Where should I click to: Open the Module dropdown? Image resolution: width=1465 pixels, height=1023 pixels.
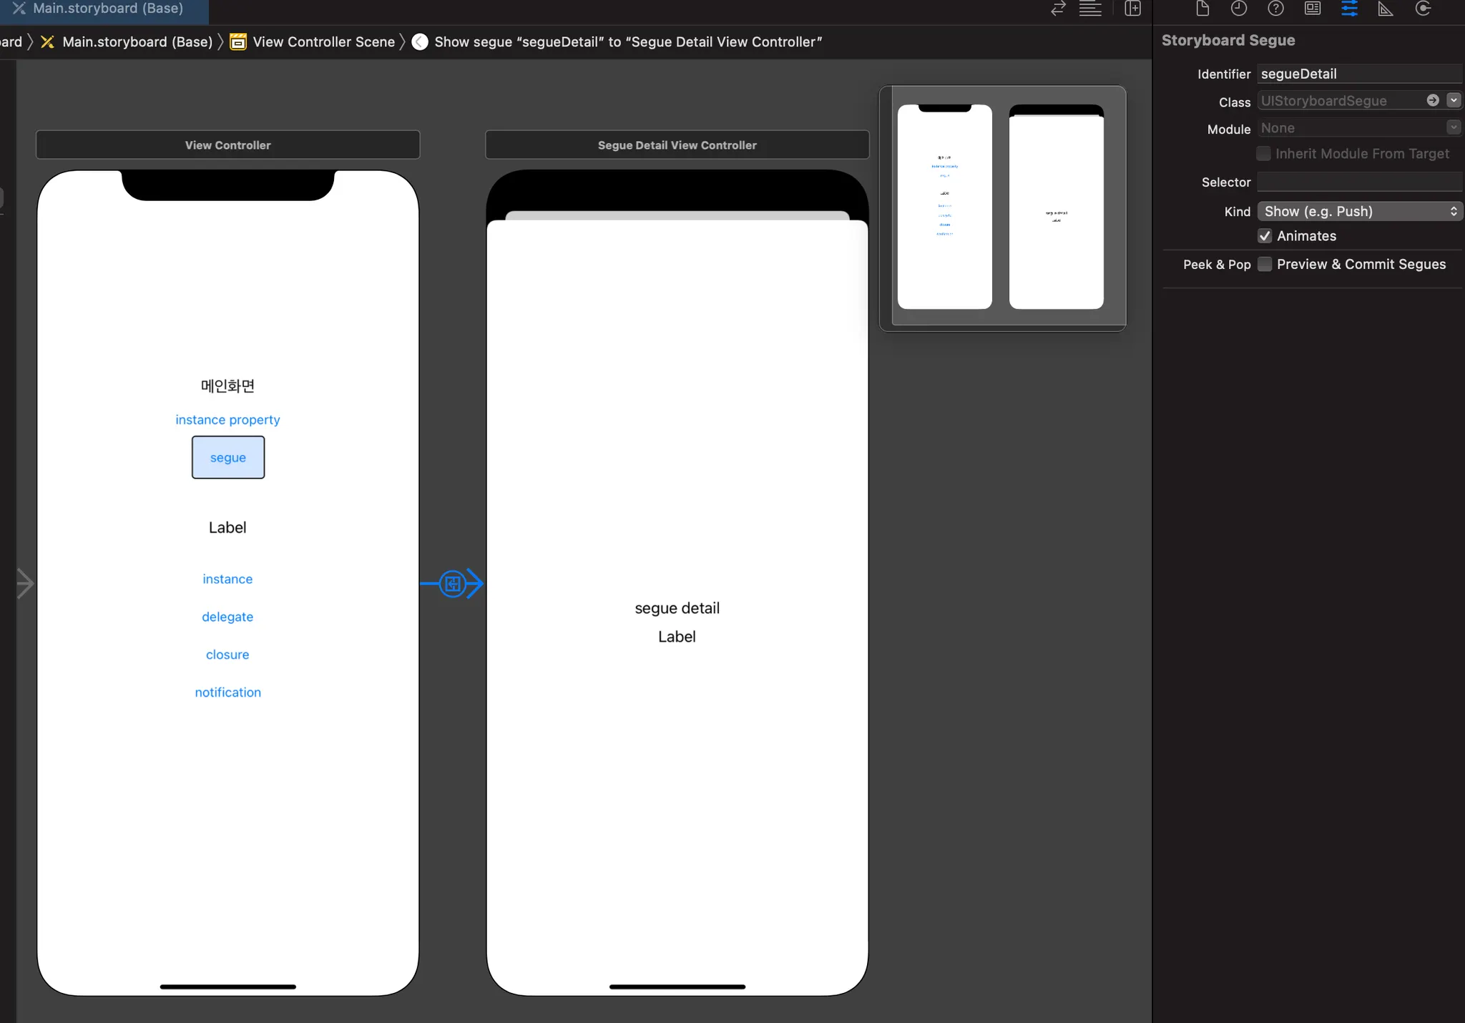point(1453,128)
